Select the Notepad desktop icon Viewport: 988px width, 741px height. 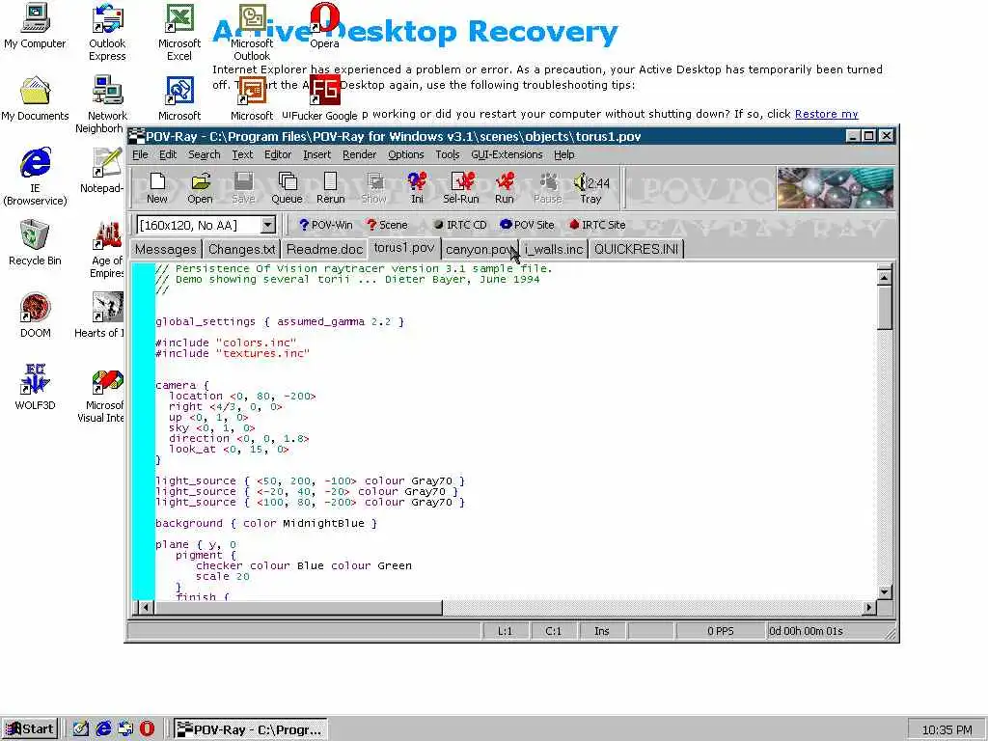click(104, 171)
